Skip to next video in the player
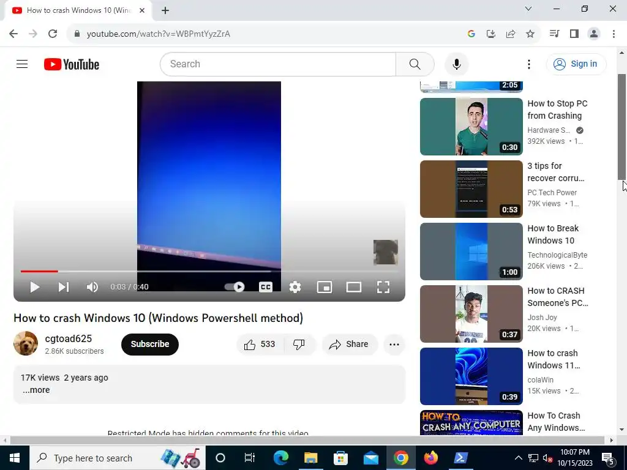 [64, 287]
